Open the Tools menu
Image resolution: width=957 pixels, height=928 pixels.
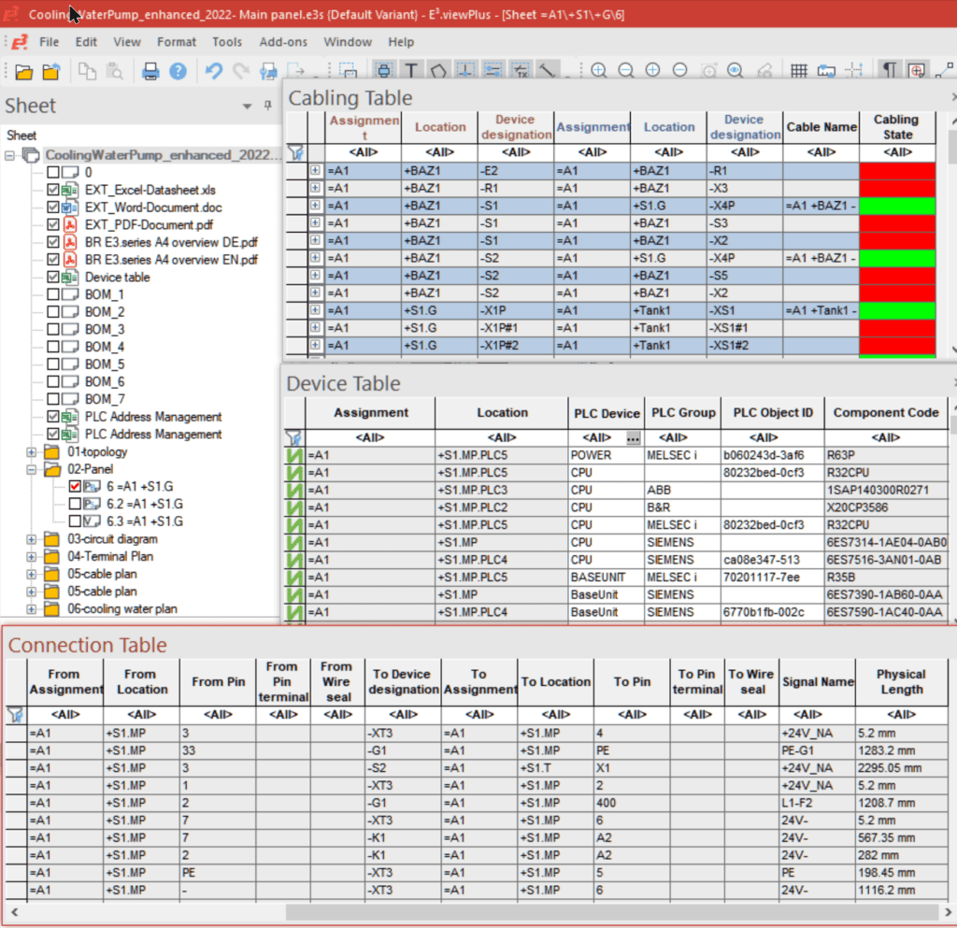coord(229,41)
